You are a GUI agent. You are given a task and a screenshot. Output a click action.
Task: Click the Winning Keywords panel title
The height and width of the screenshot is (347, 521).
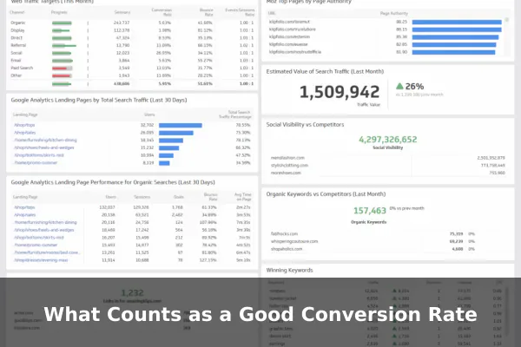[289, 271]
